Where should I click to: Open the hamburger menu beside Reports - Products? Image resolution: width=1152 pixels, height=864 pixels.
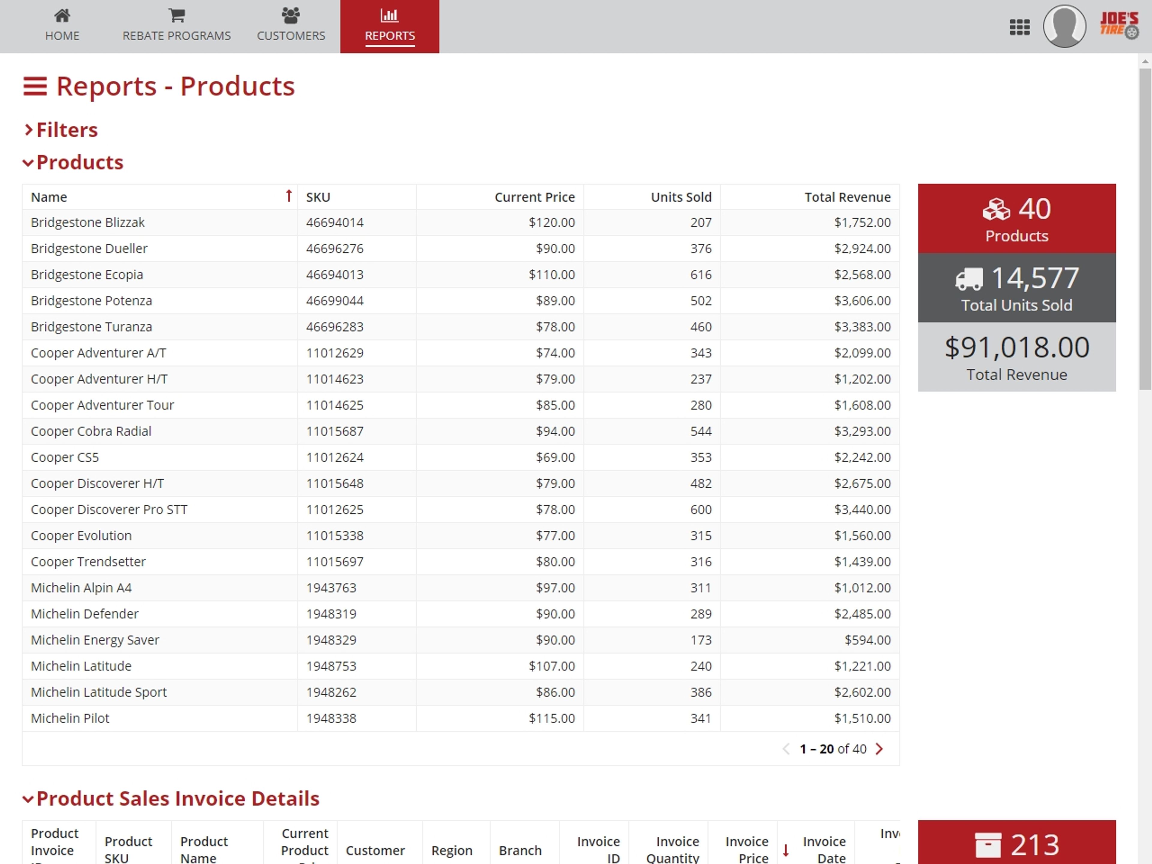(35, 86)
